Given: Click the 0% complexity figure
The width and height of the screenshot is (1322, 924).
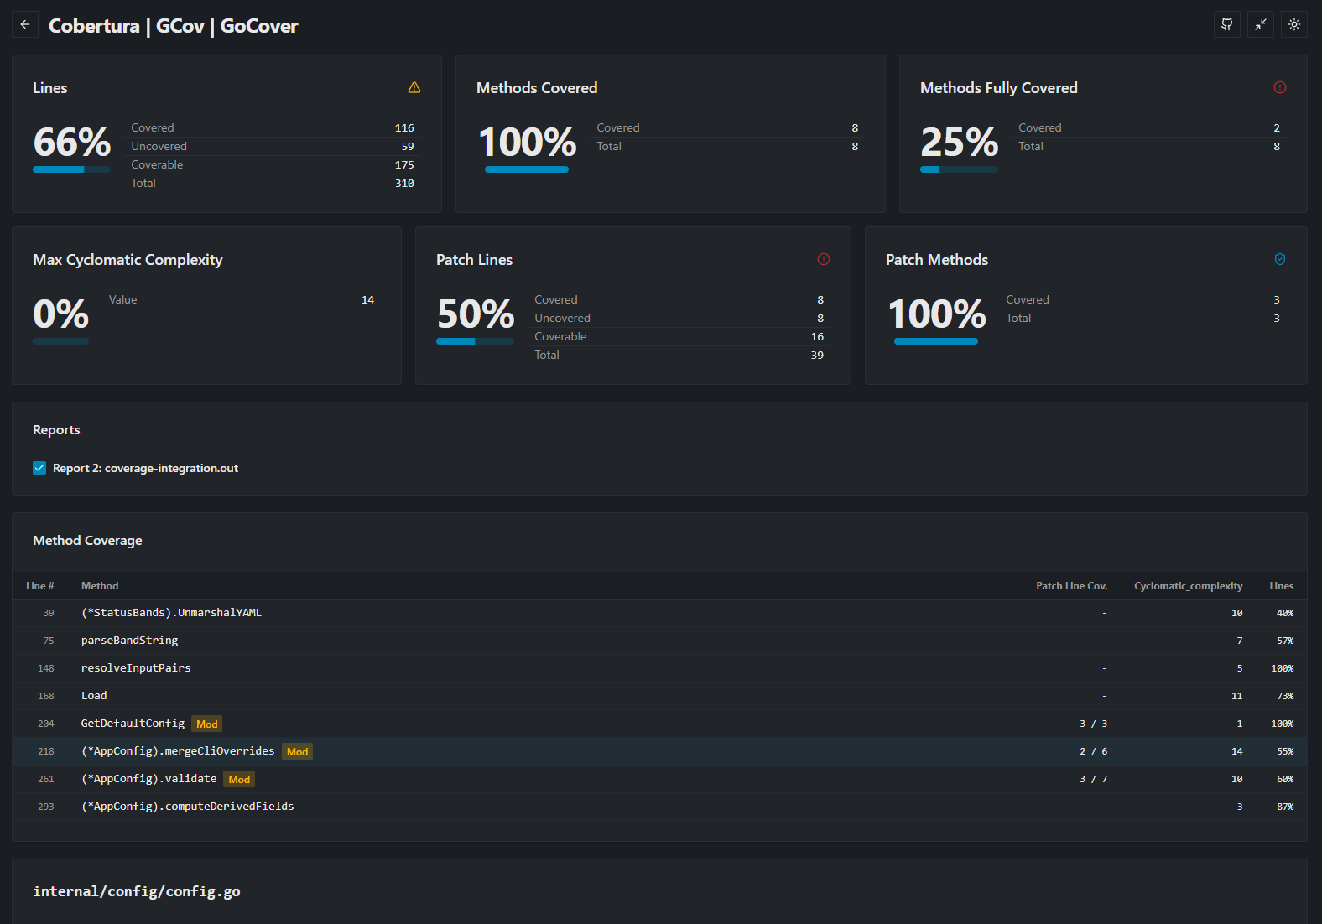Looking at the screenshot, I should click(60, 314).
